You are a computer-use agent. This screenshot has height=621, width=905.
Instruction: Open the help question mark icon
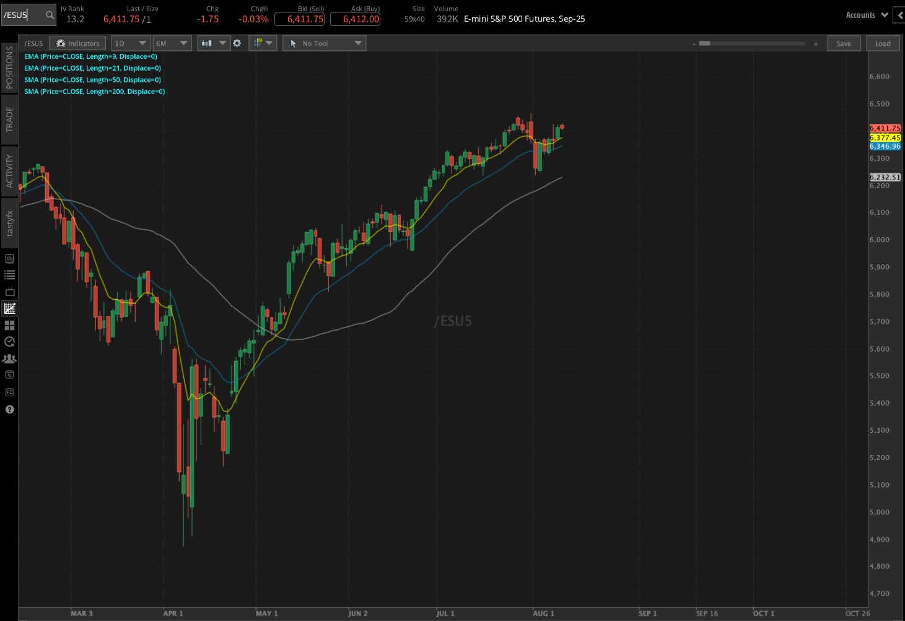click(x=9, y=409)
